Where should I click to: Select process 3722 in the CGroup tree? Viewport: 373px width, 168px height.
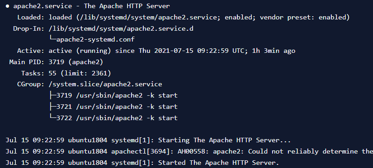pos(117,118)
